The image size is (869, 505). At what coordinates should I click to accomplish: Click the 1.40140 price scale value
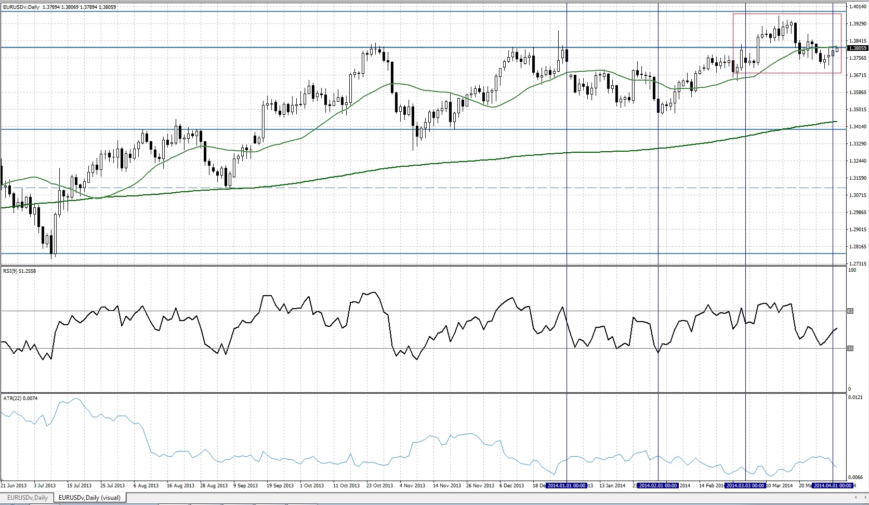point(858,7)
